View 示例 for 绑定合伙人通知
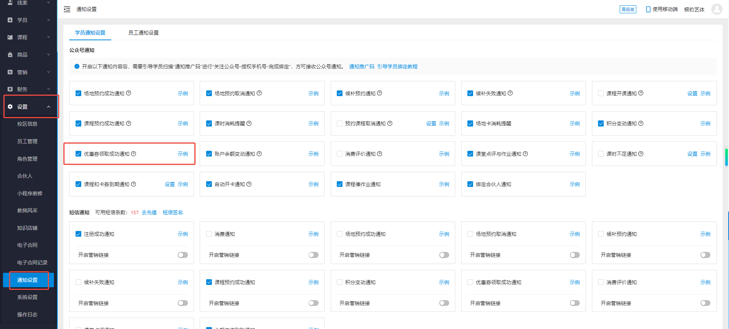The height and width of the screenshot is (329, 729). coord(574,184)
